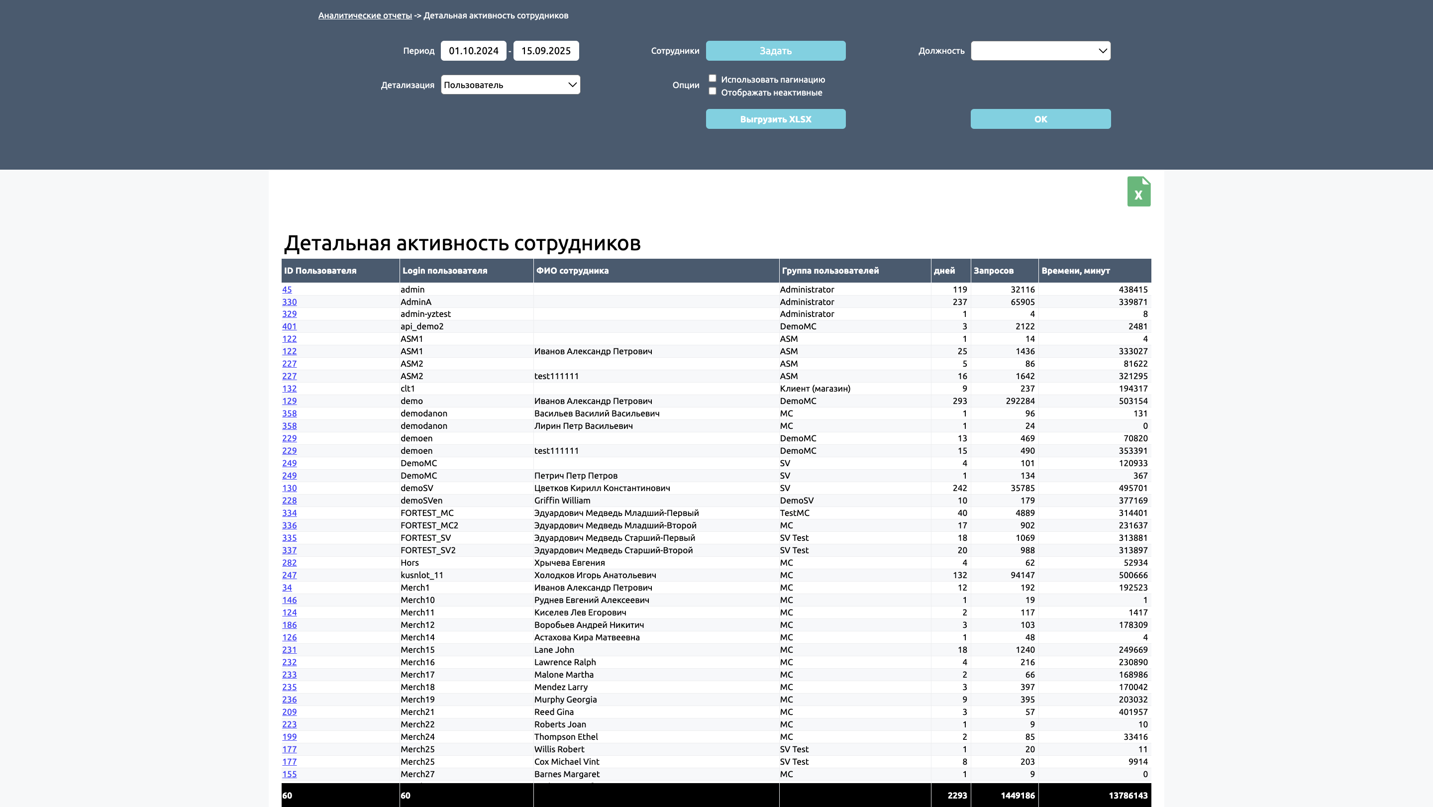The height and width of the screenshot is (807, 1433).
Task: Click the period end date field 15.09.2025
Action: pyautogui.click(x=546, y=51)
